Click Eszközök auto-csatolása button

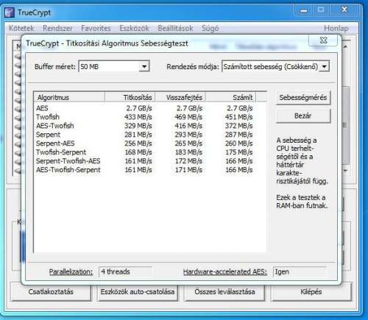pyautogui.click(x=138, y=291)
